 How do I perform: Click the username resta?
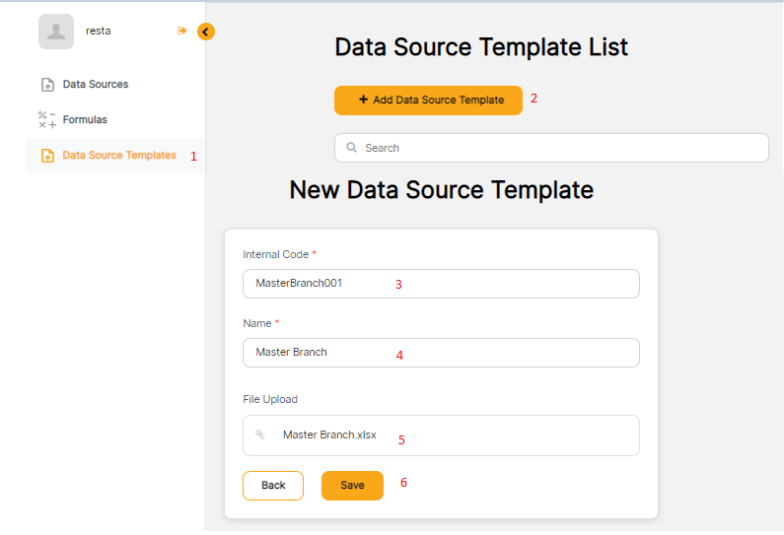tap(99, 32)
